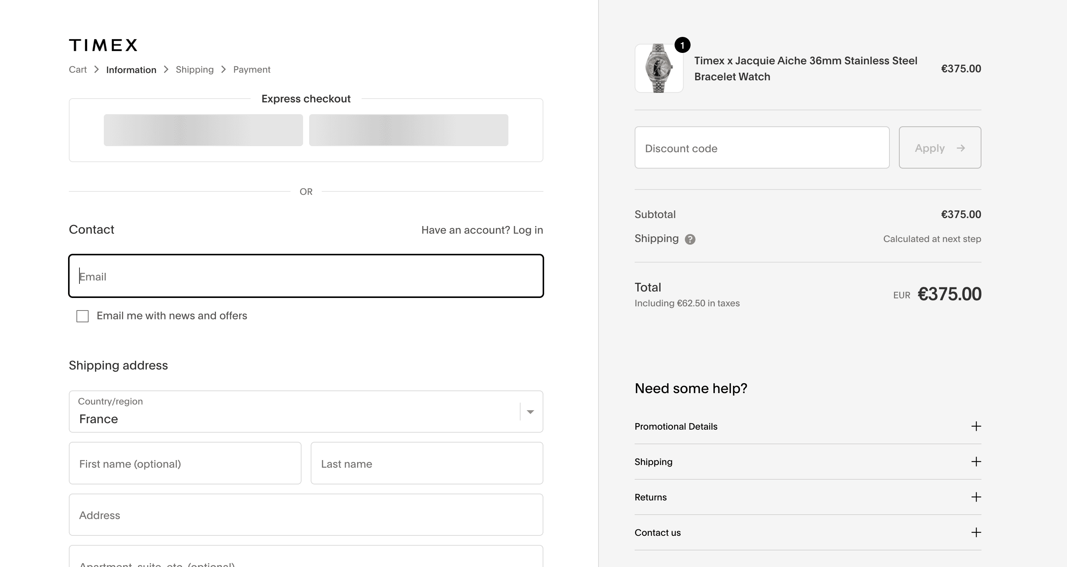
Task: Click the Timex x Jacquie Aiche product title
Action: click(x=806, y=68)
